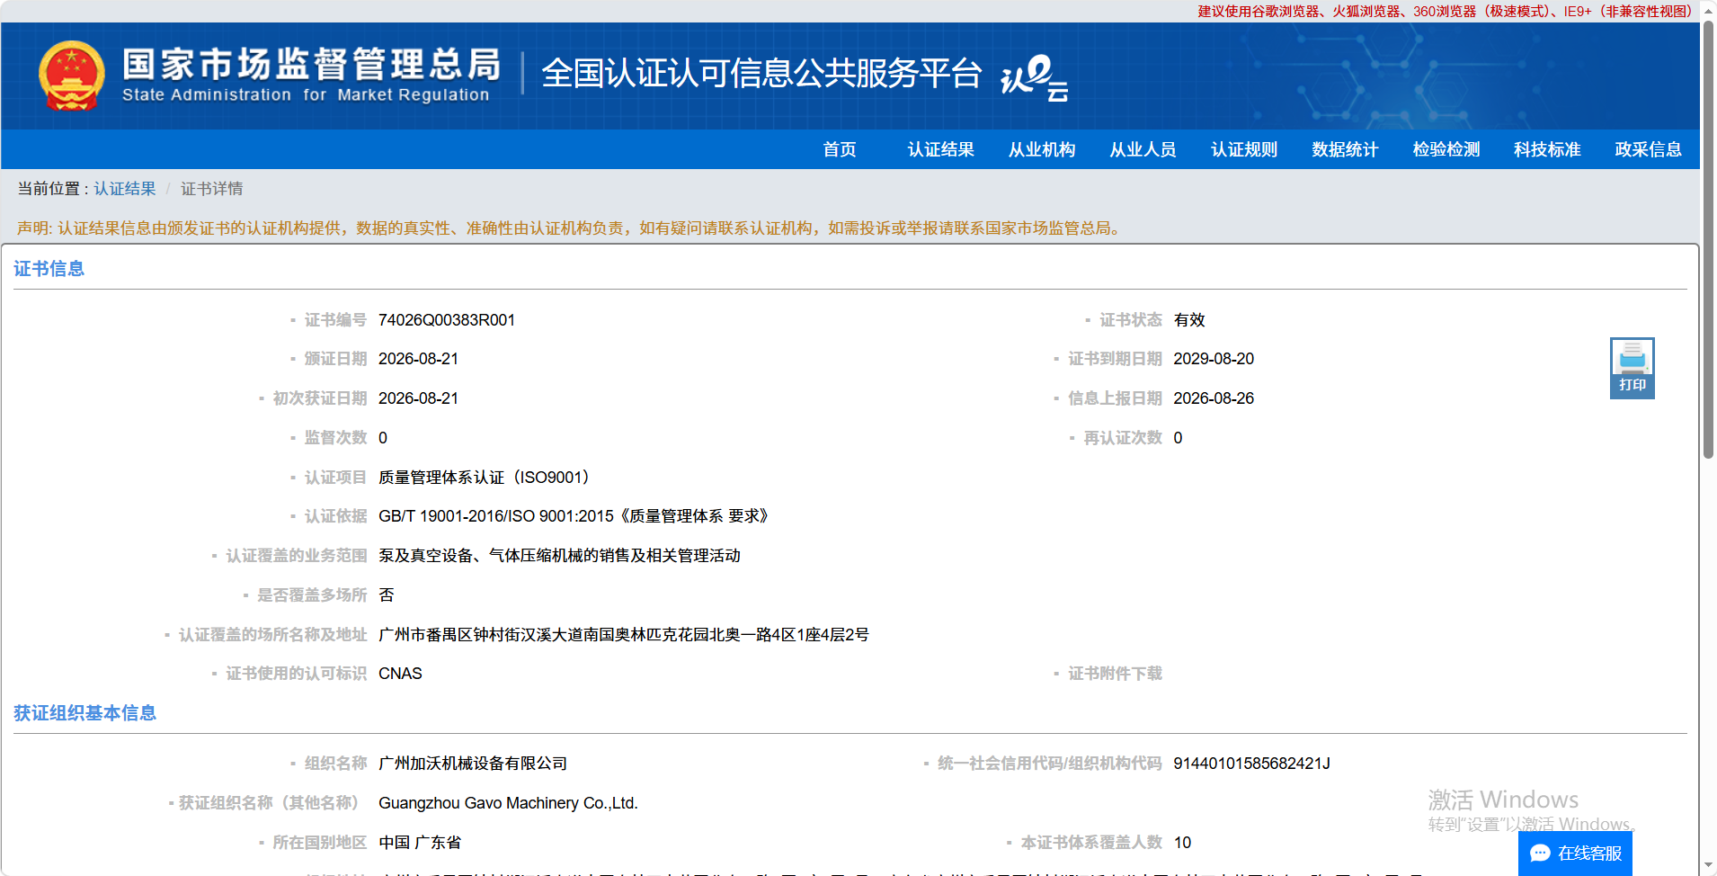Click the 证书信息 section heading
The width and height of the screenshot is (1717, 876).
click(x=49, y=269)
